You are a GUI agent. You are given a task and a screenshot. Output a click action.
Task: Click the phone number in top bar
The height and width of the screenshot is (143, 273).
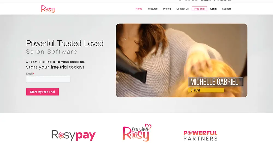coord(224,1)
